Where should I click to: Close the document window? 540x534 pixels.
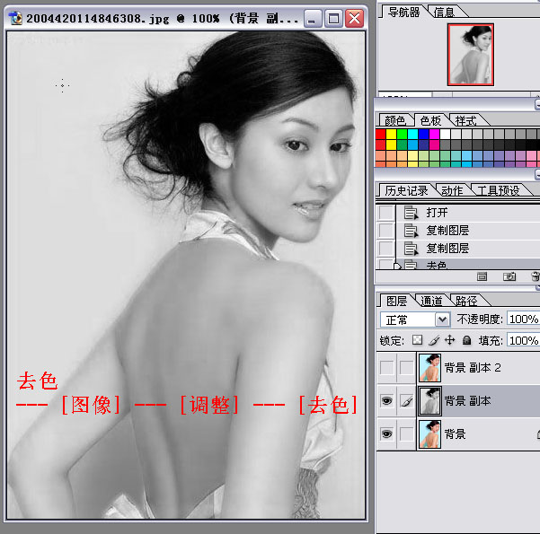(354, 18)
